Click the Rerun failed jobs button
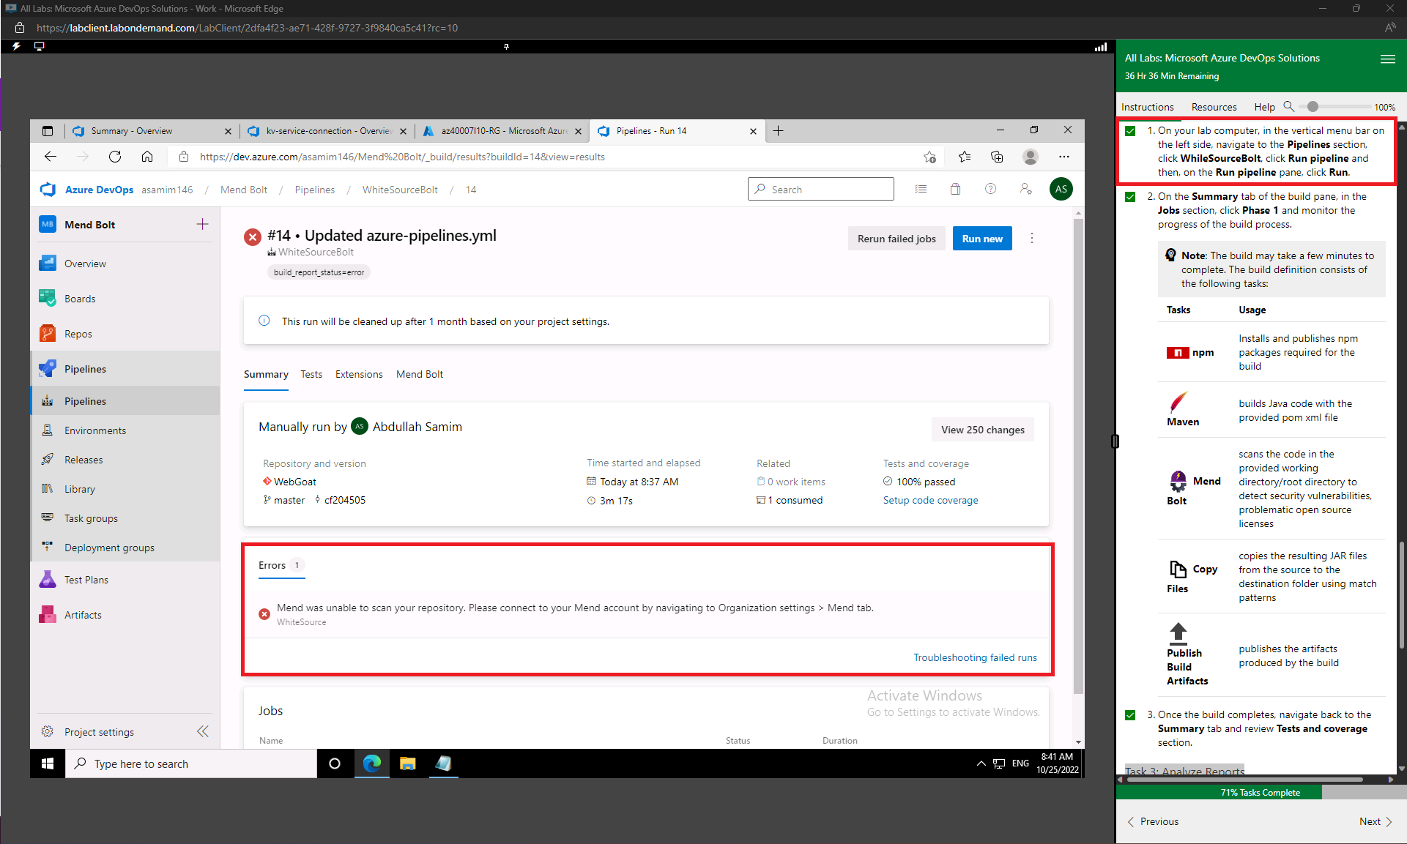The image size is (1407, 844). (x=896, y=238)
